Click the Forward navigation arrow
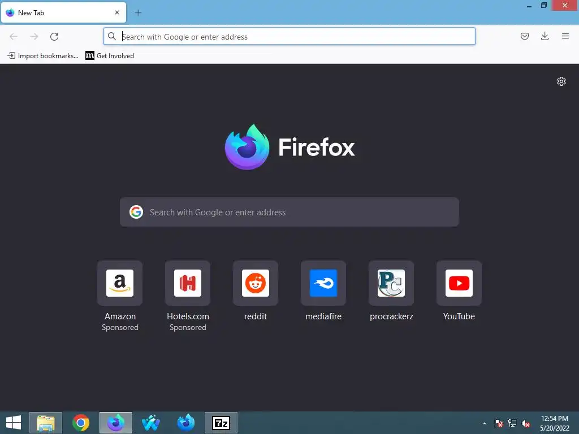Image resolution: width=579 pixels, height=434 pixels. (x=34, y=37)
